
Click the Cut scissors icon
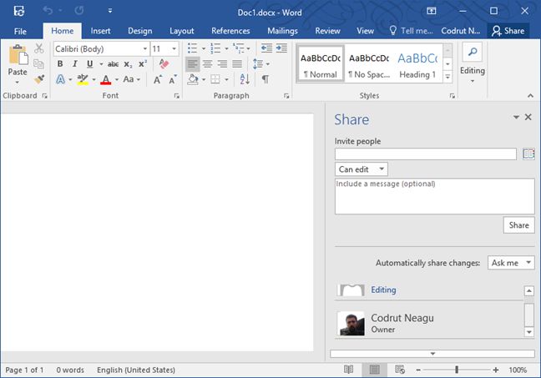point(39,48)
